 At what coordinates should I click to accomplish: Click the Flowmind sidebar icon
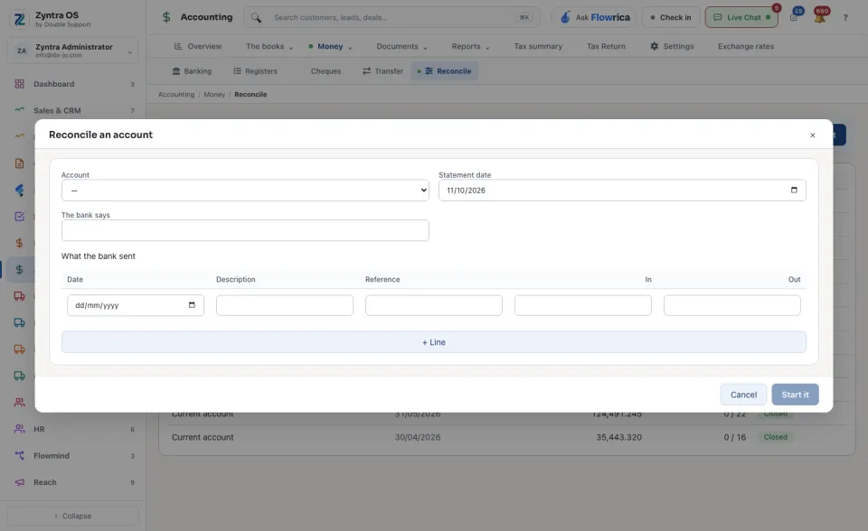click(x=19, y=455)
